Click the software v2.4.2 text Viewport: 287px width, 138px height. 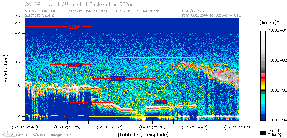tap(39, 15)
